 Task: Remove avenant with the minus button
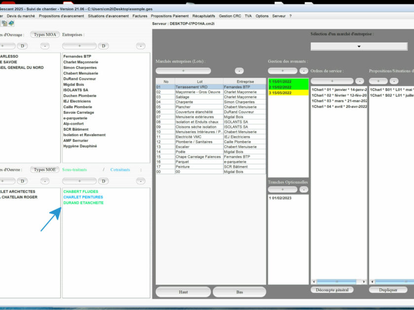pos(304,71)
